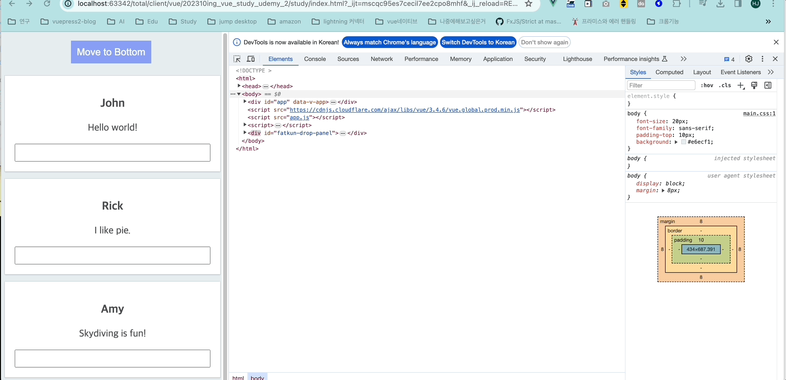786x380 pixels.
Task: Show more Styles sidebar tabs
Action: click(771, 72)
